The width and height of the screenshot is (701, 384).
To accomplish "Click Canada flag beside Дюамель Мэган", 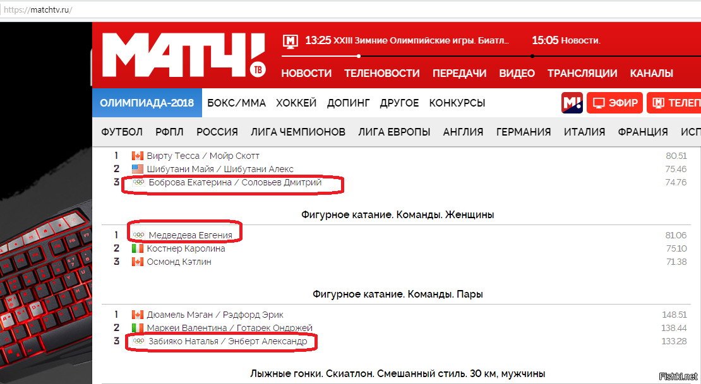I will (137, 315).
